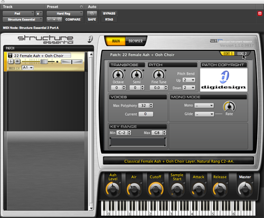Click the patch name field 22 Female Aah

[42, 56]
